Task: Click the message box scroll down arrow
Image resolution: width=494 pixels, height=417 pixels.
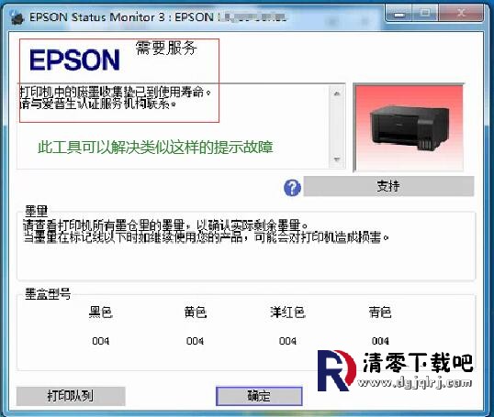Action: (337, 159)
